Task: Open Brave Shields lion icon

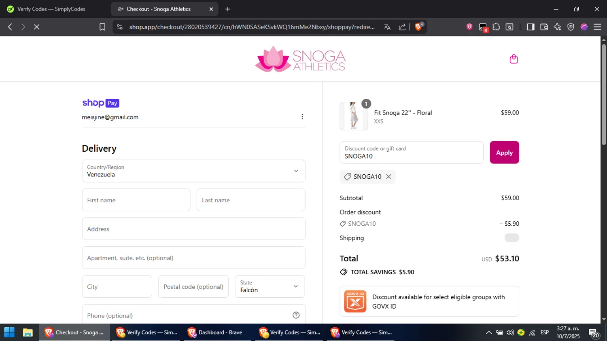Action: pyautogui.click(x=419, y=27)
